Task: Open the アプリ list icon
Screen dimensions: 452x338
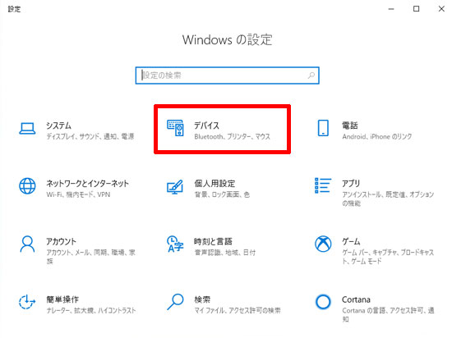Action: tap(323, 185)
